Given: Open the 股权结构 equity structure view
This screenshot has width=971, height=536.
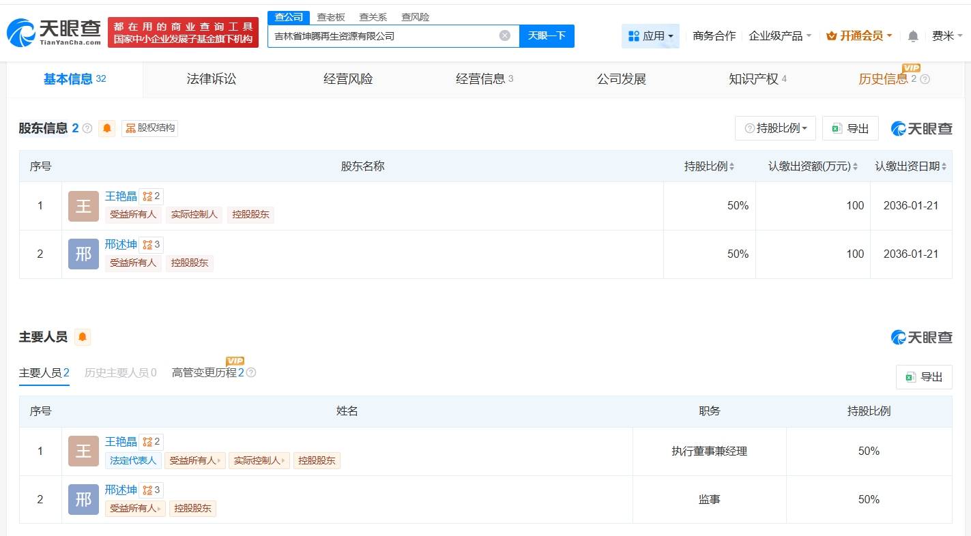Looking at the screenshot, I should 149,128.
